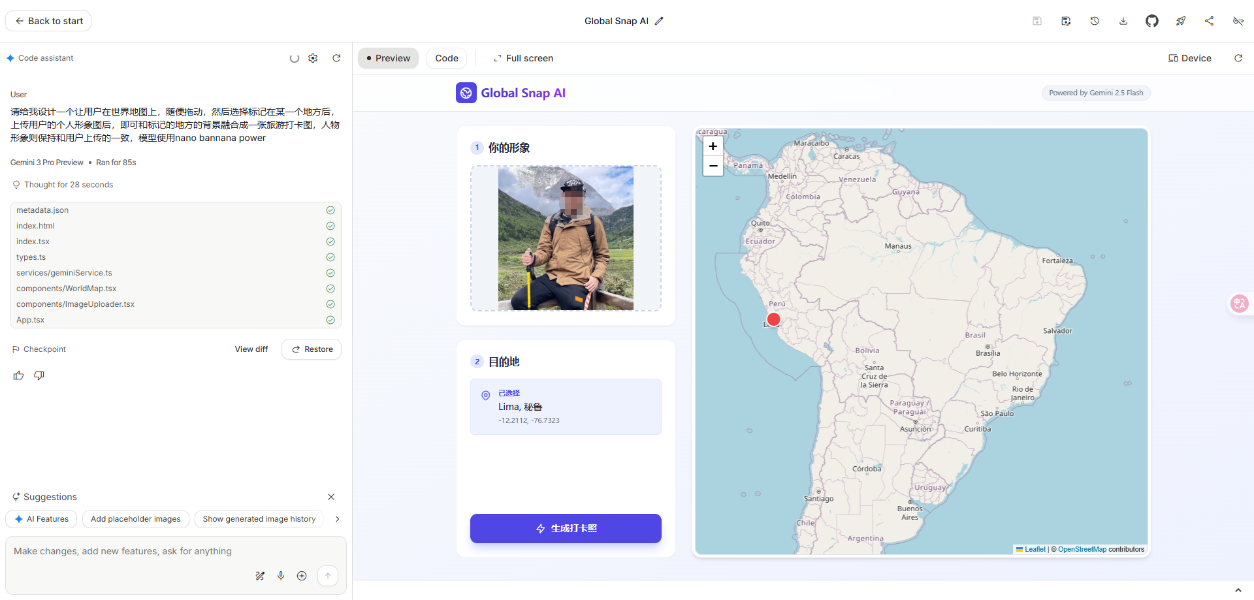This screenshot has width=1254, height=600.
Task: Click the download app icon
Action: tap(1123, 21)
